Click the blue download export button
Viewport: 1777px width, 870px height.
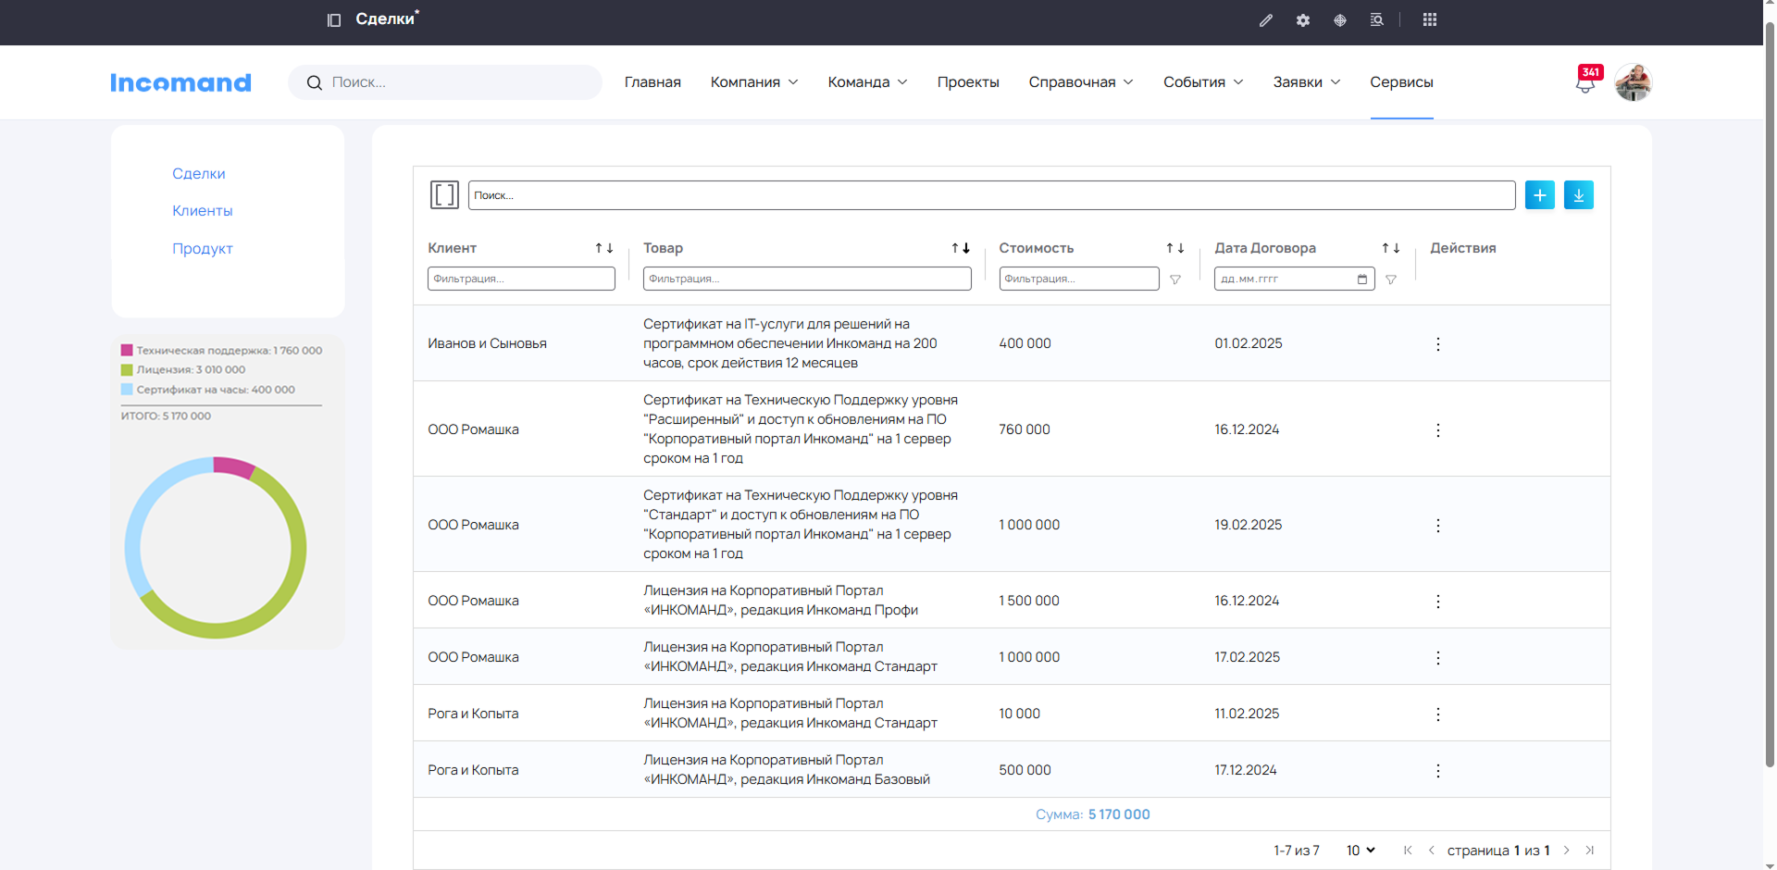(1578, 195)
